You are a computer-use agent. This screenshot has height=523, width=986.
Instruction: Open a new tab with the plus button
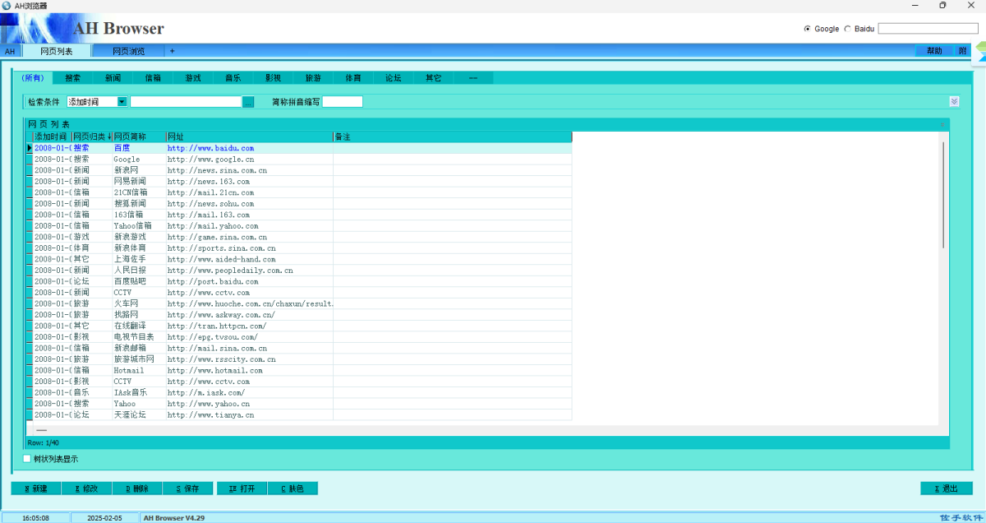click(172, 51)
